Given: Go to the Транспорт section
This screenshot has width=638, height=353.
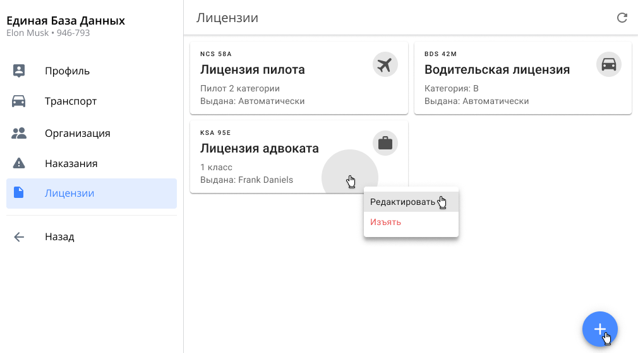Looking at the screenshot, I should coord(71,101).
